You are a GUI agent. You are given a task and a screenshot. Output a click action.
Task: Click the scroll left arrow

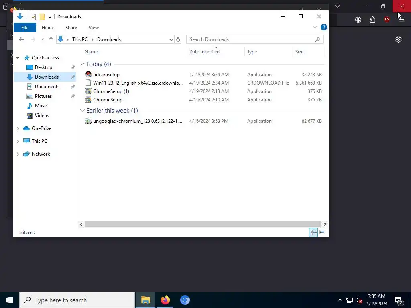[81, 225]
